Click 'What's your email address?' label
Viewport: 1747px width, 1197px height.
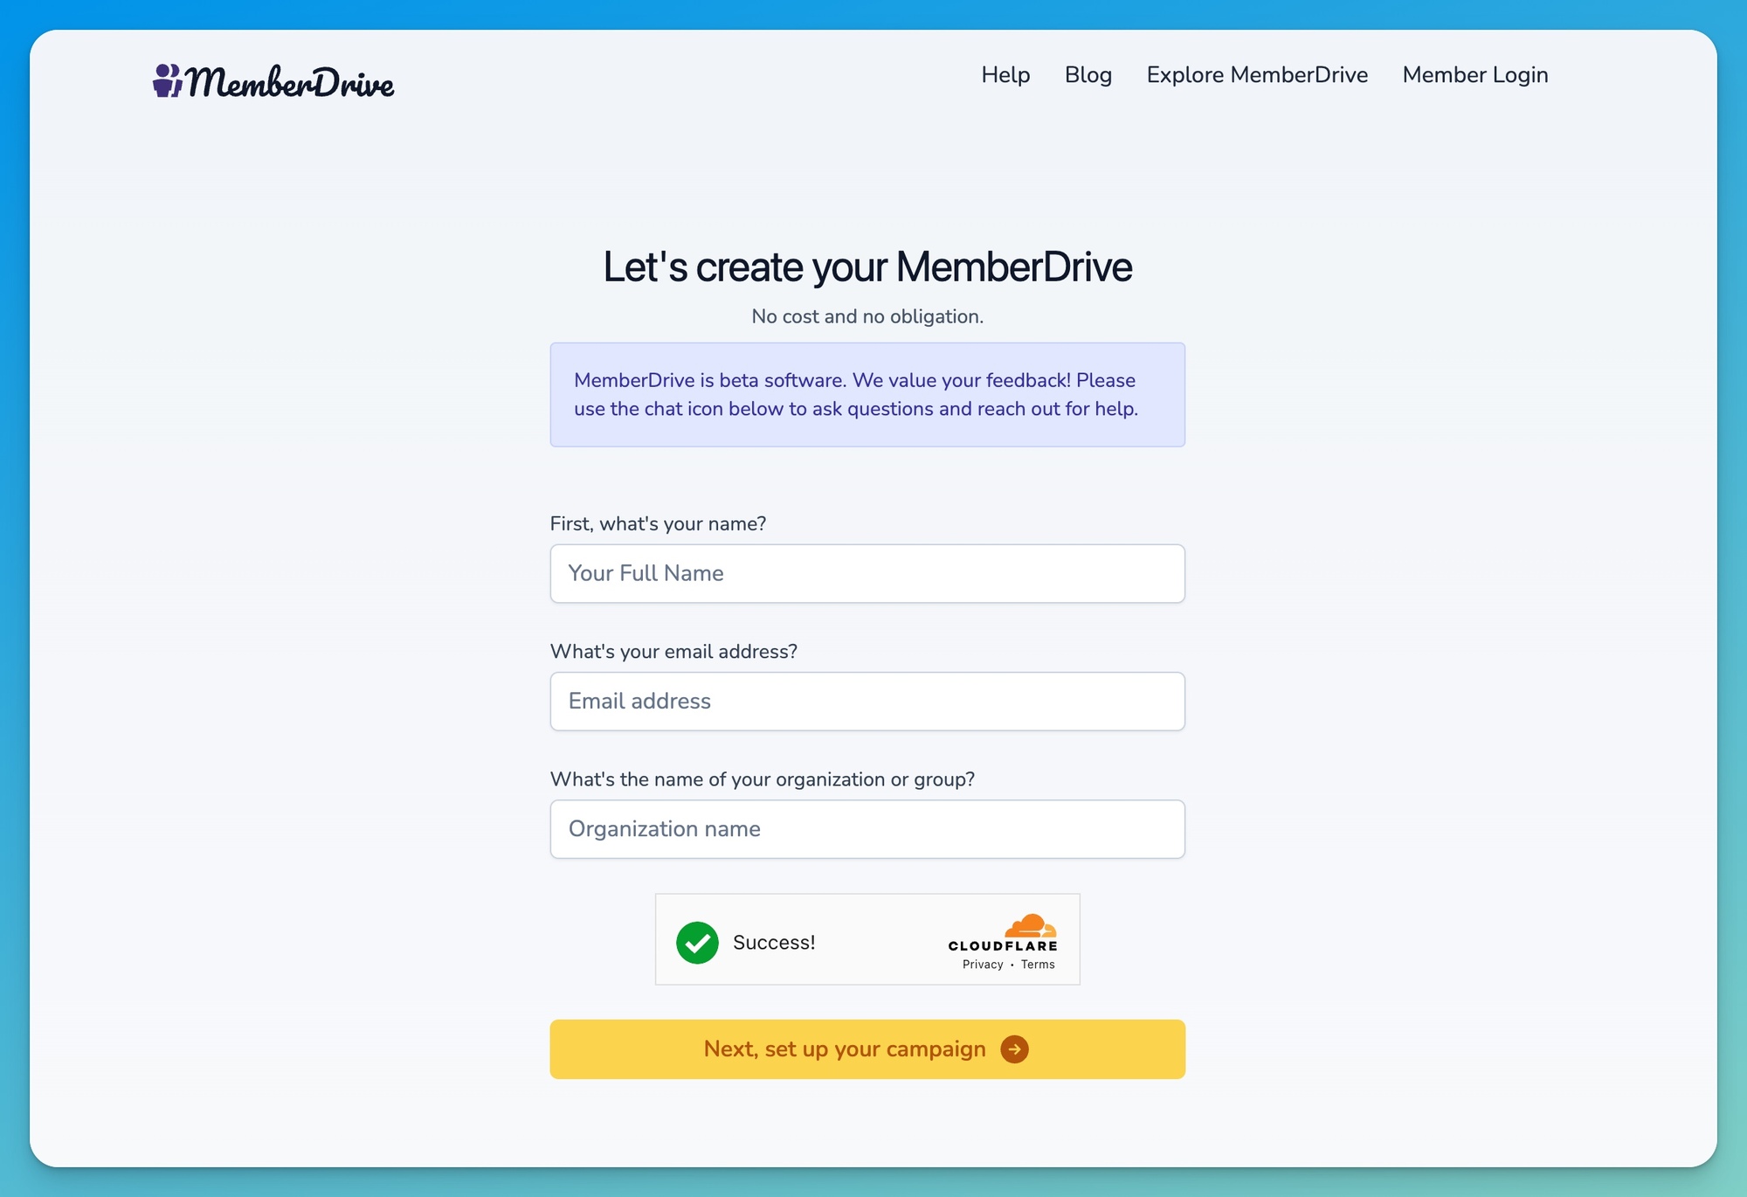(x=673, y=651)
